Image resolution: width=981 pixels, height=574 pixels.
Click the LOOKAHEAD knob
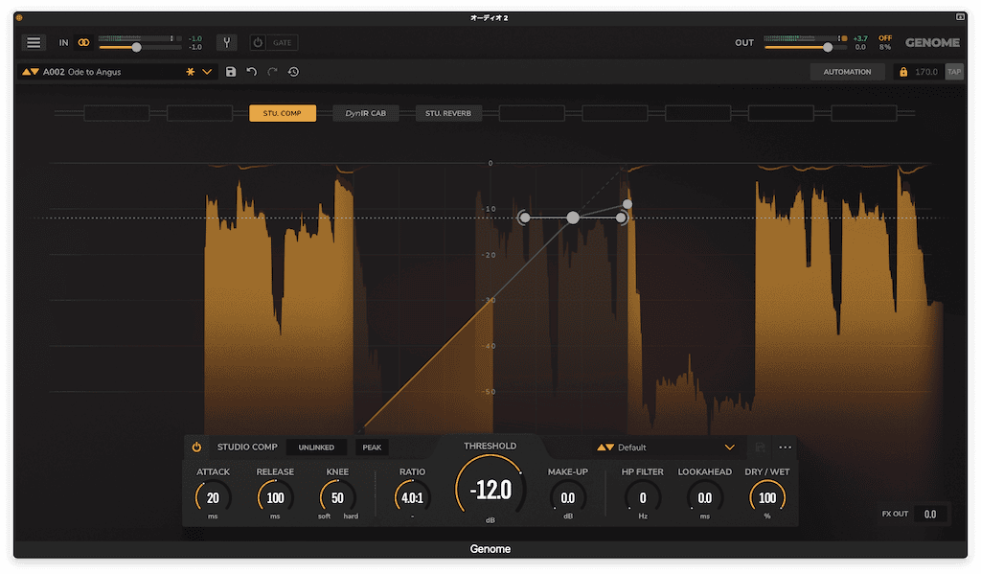coord(704,497)
